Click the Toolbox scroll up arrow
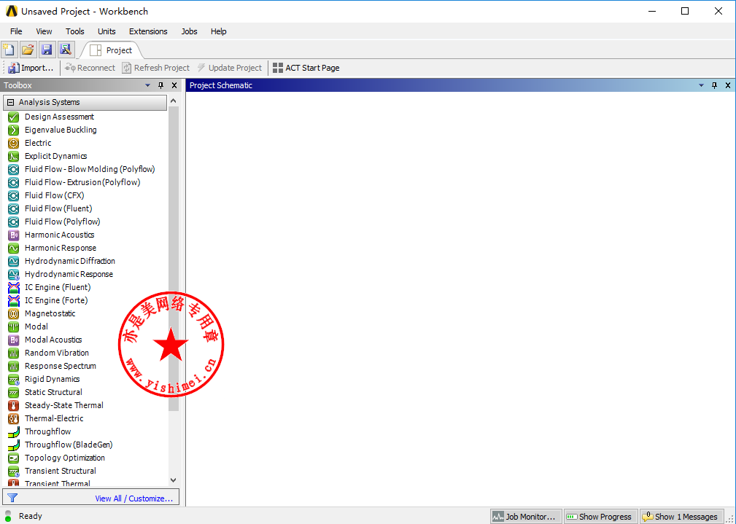This screenshot has width=736, height=524. pos(173,101)
